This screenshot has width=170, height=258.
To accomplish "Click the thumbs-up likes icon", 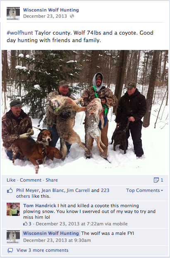I will [10, 191].
